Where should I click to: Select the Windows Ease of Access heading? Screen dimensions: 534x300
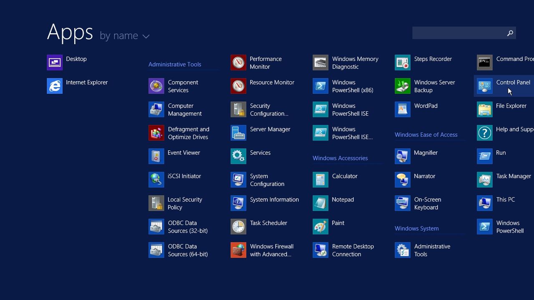click(426, 134)
